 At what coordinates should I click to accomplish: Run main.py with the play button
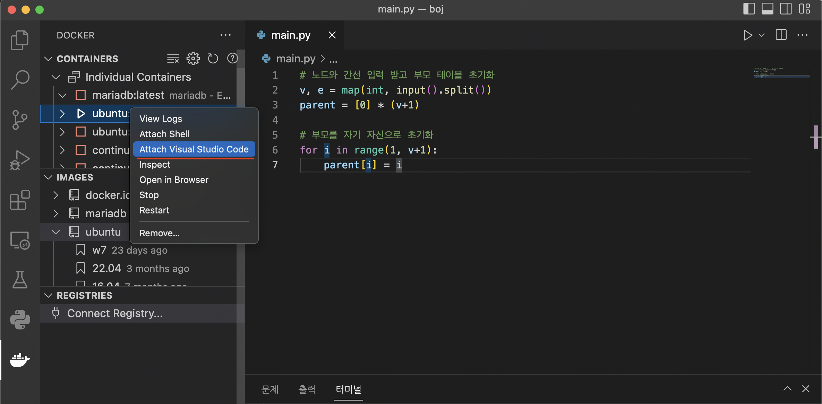click(747, 35)
